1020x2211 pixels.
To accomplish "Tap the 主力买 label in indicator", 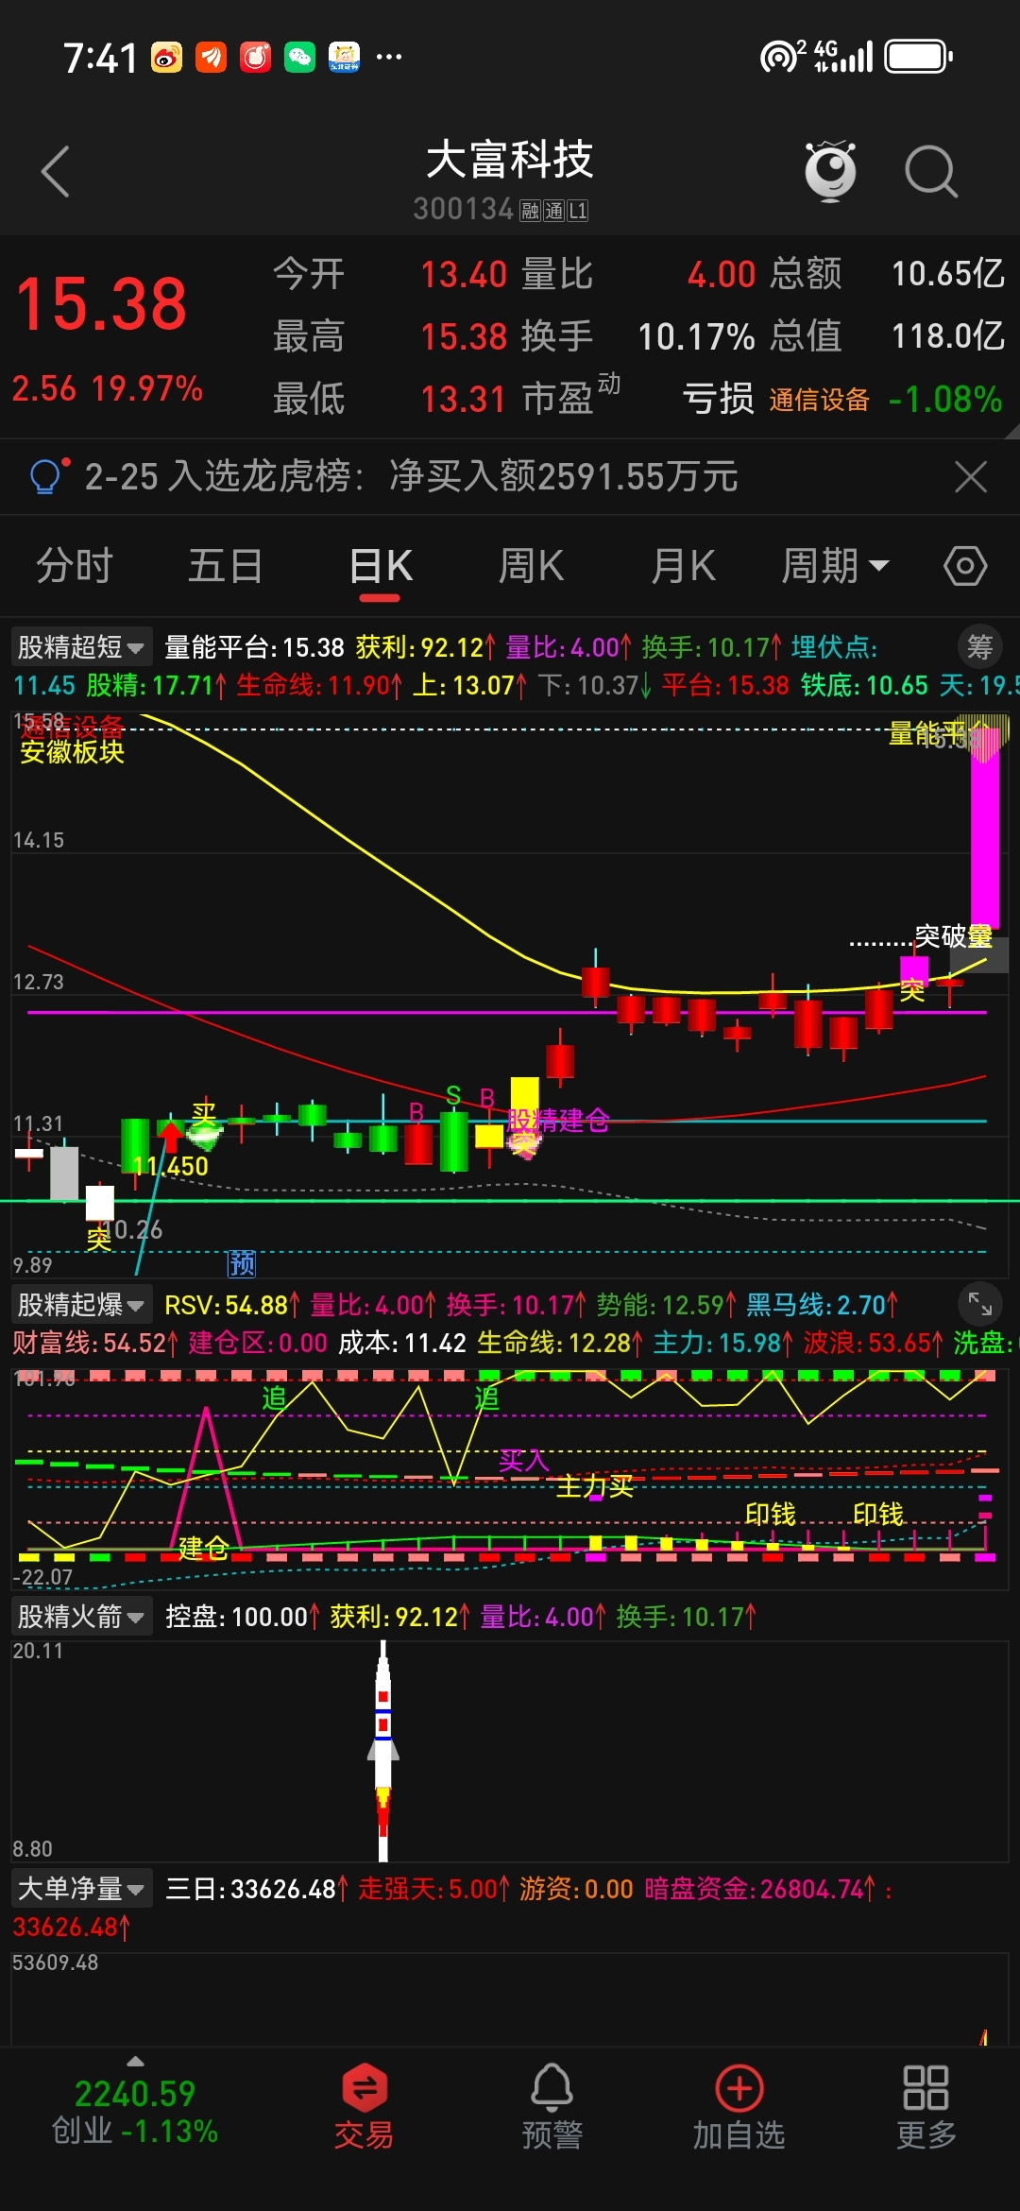I will pyautogui.click(x=595, y=1486).
